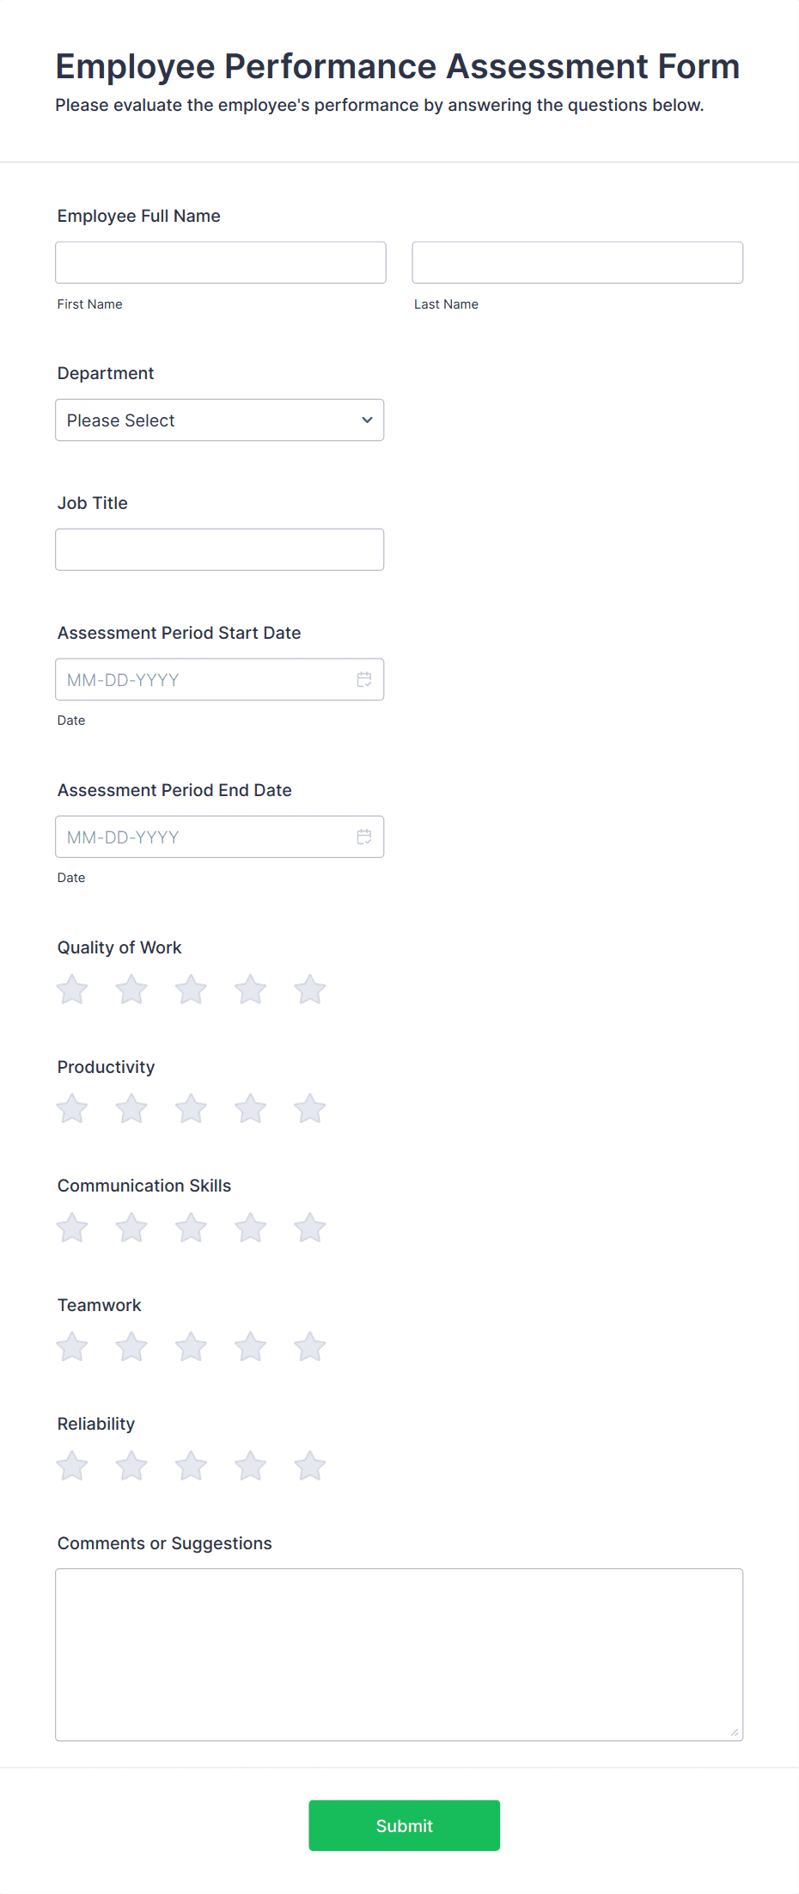Click inside the Comments or Suggestions textarea

tap(399, 1651)
